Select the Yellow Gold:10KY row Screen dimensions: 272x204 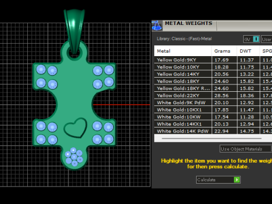[x=213, y=67]
